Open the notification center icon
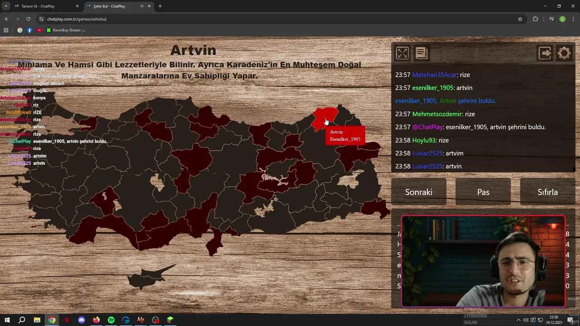Image resolution: width=580 pixels, height=326 pixels. (570, 320)
